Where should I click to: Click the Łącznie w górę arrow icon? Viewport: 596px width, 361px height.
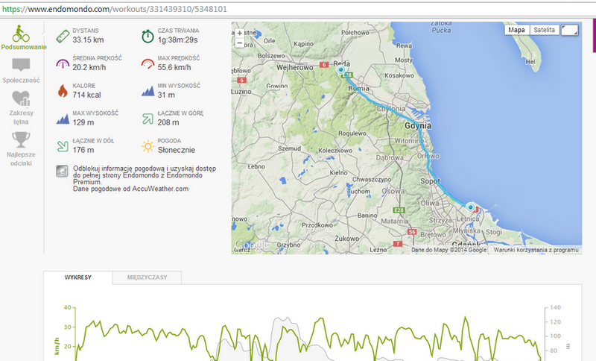148,119
